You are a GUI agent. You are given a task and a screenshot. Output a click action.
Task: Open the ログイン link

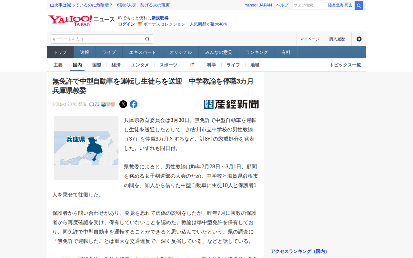point(126,24)
